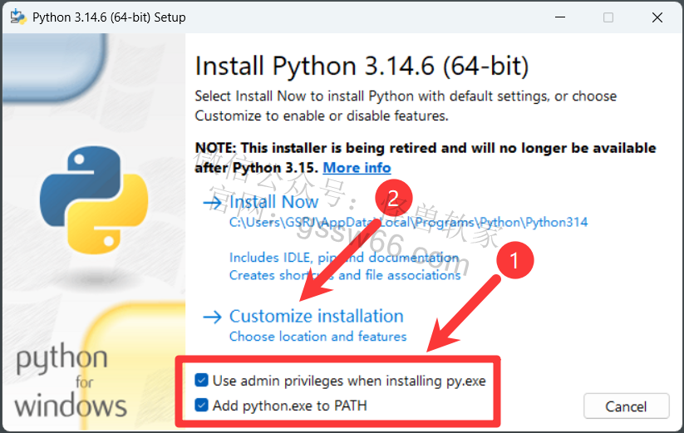Click the default install path text
The height and width of the screenshot is (433, 684).
click(x=408, y=223)
